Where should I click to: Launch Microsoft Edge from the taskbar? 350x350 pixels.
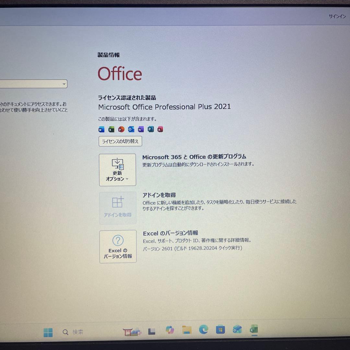[204, 332]
